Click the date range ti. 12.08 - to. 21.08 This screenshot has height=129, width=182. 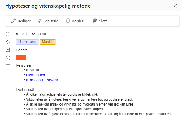tap(31, 34)
